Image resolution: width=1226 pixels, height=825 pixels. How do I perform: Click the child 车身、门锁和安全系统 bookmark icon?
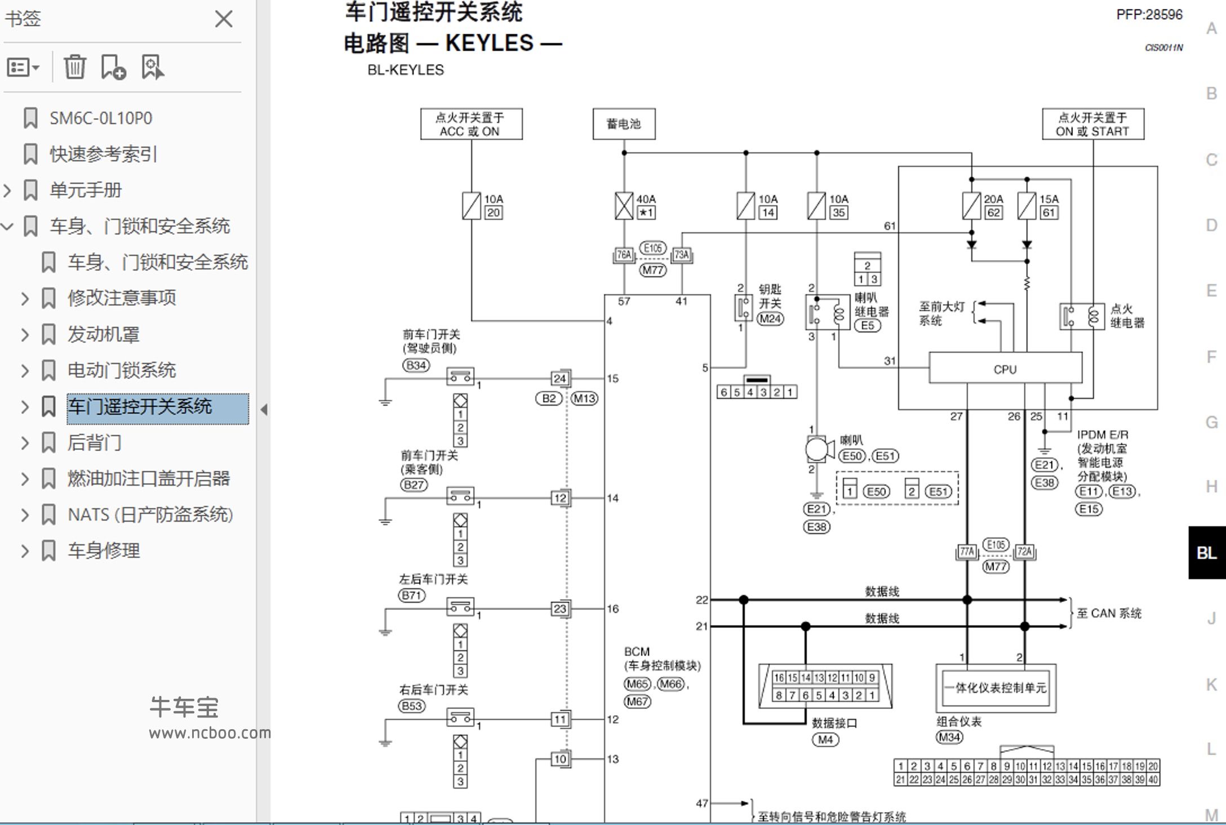pos(48,263)
